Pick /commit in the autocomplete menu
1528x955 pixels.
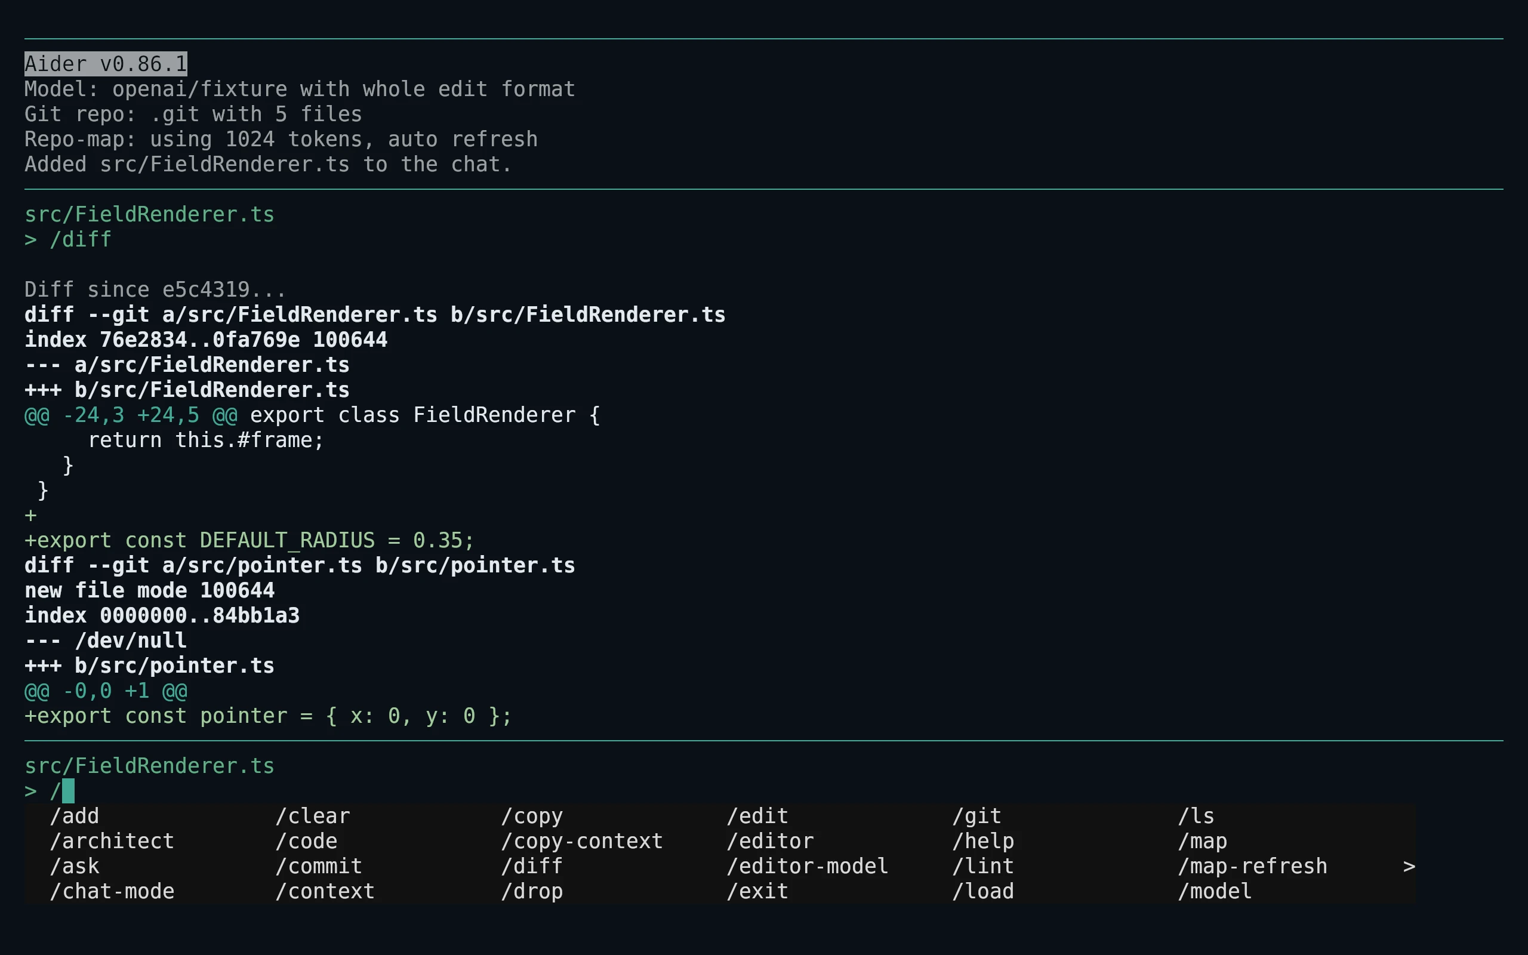[319, 867]
